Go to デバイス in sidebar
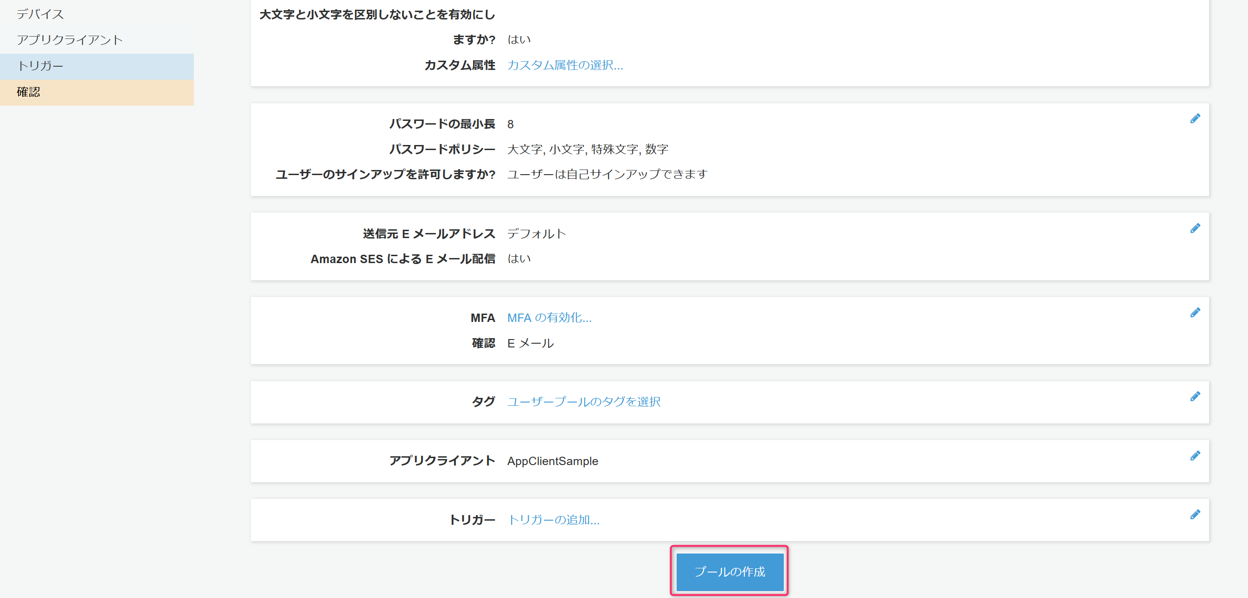This screenshot has width=1248, height=598. [x=40, y=14]
